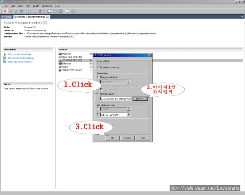Click the Ethernet device icon

pyautogui.click(x=60, y=64)
